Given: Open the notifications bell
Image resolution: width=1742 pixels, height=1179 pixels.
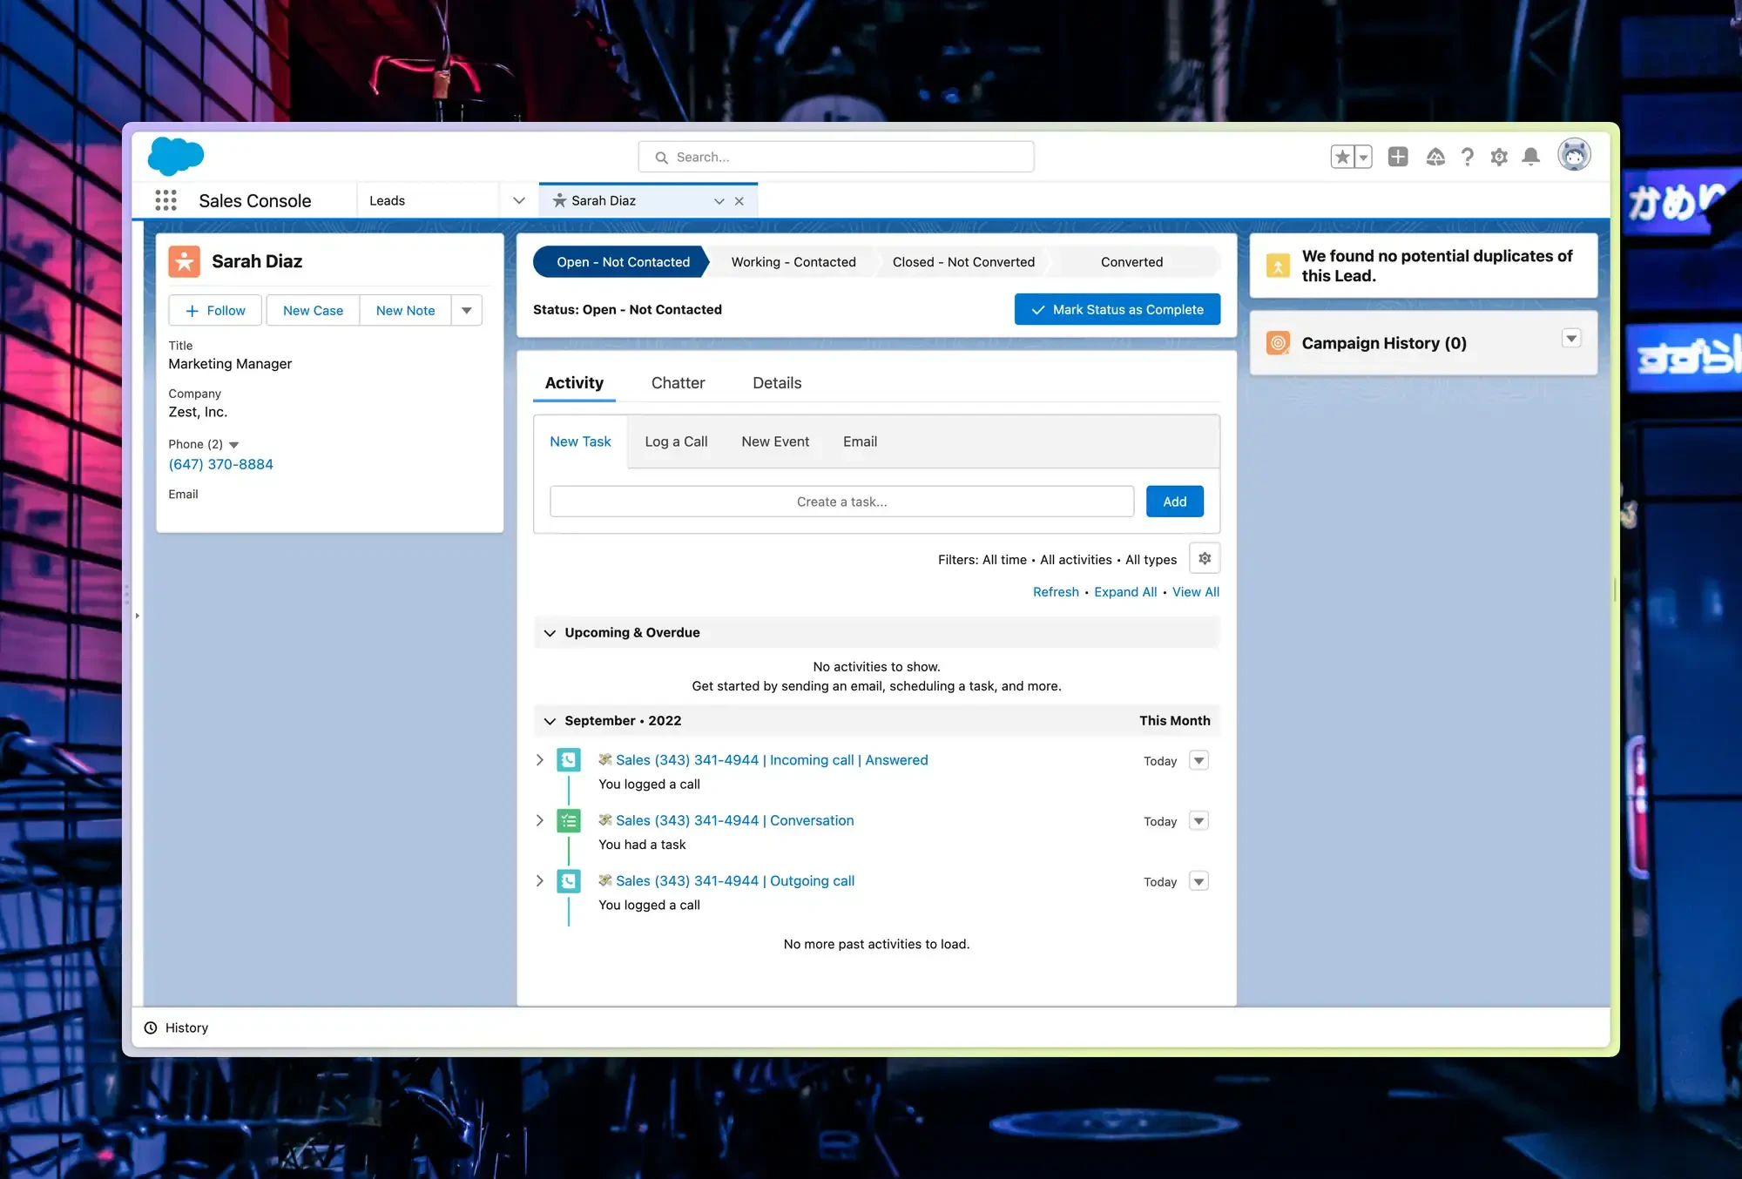Looking at the screenshot, I should click(1530, 157).
